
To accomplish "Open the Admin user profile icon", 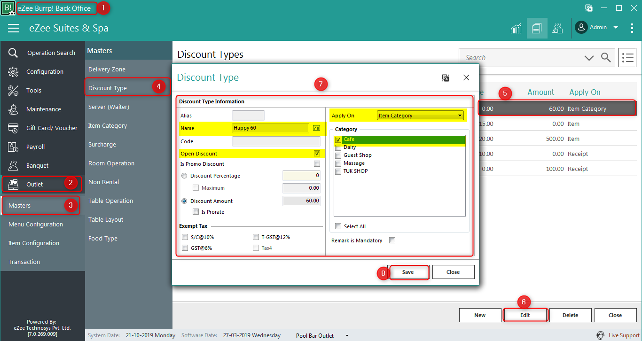I will click(x=581, y=27).
